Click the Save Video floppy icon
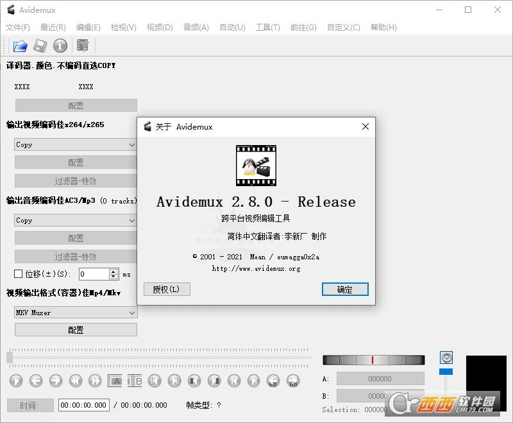Viewport: 513px width, 423px height. [40, 46]
